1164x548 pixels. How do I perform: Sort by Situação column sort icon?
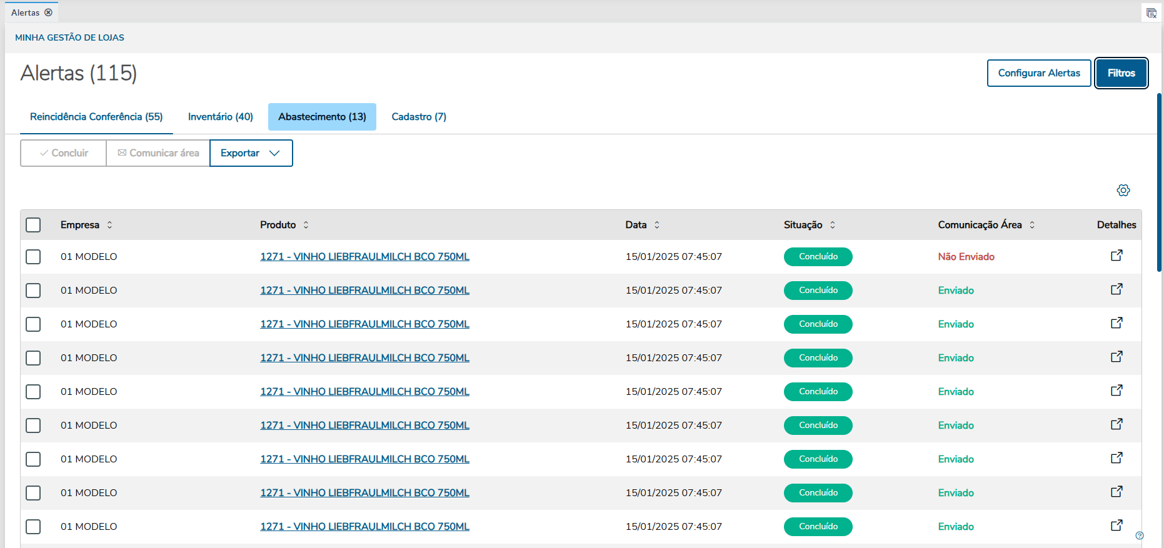tap(833, 225)
